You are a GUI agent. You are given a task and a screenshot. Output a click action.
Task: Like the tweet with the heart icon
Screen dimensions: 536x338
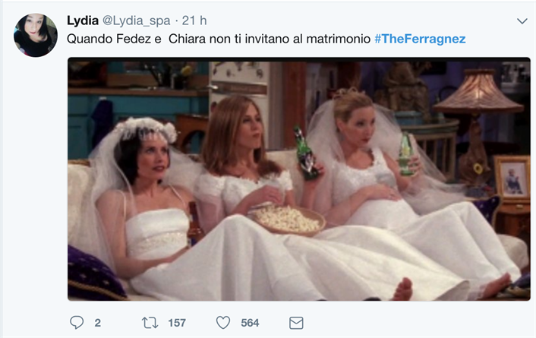pos(223,323)
